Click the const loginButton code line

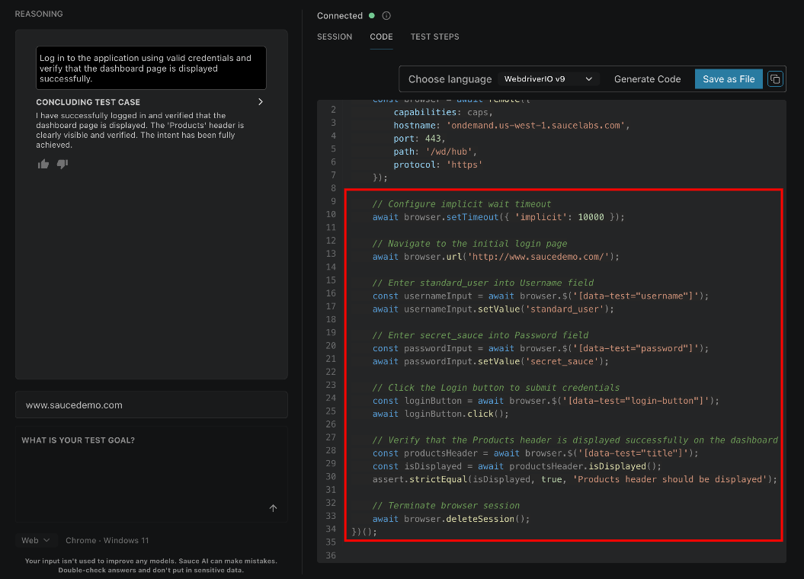[x=546, y=401]
